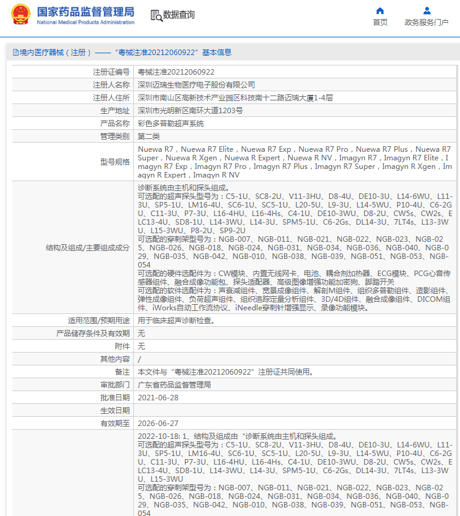The height and width of the screenshot is (516, 460).
Task: Click the Nuewa R7 model list cell
Action: [295, 162]
